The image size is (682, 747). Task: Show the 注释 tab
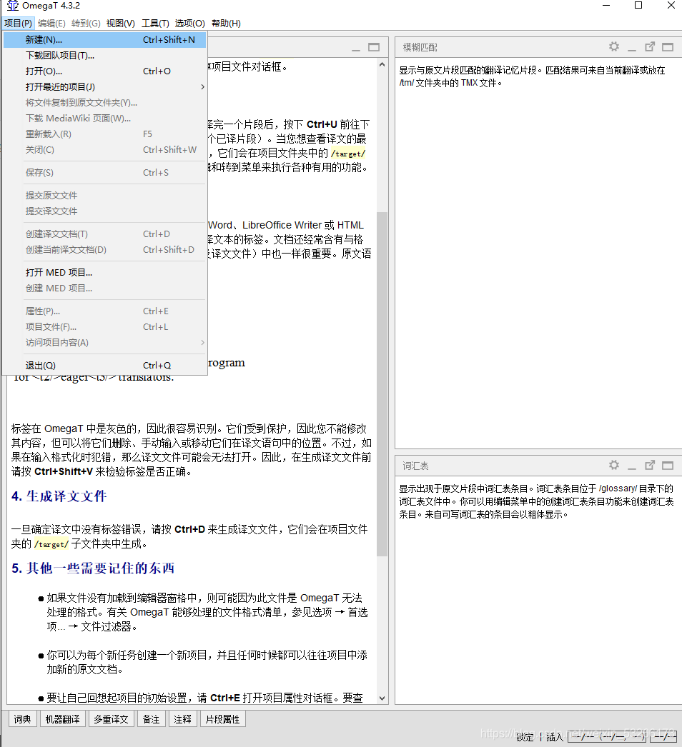(183, 719)
